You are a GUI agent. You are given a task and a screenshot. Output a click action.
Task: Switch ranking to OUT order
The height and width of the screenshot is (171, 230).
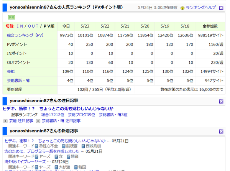(x=33, y=26)
